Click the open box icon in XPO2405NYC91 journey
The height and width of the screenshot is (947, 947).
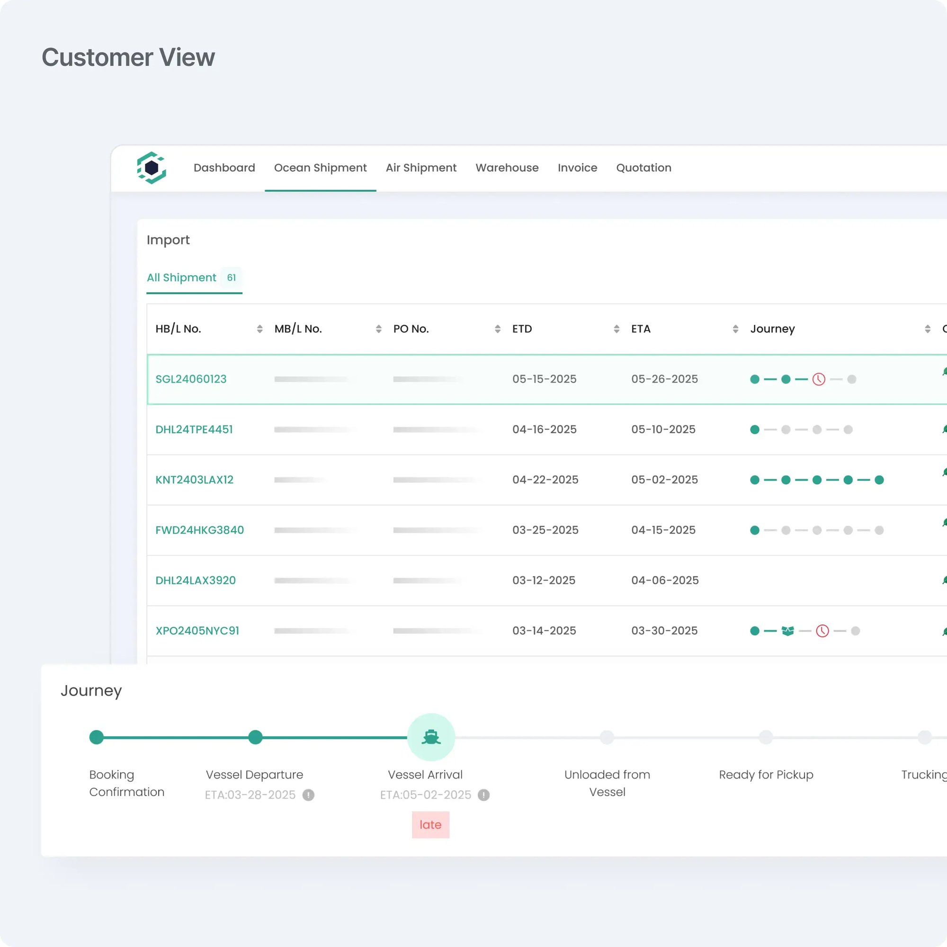point(788,630)
